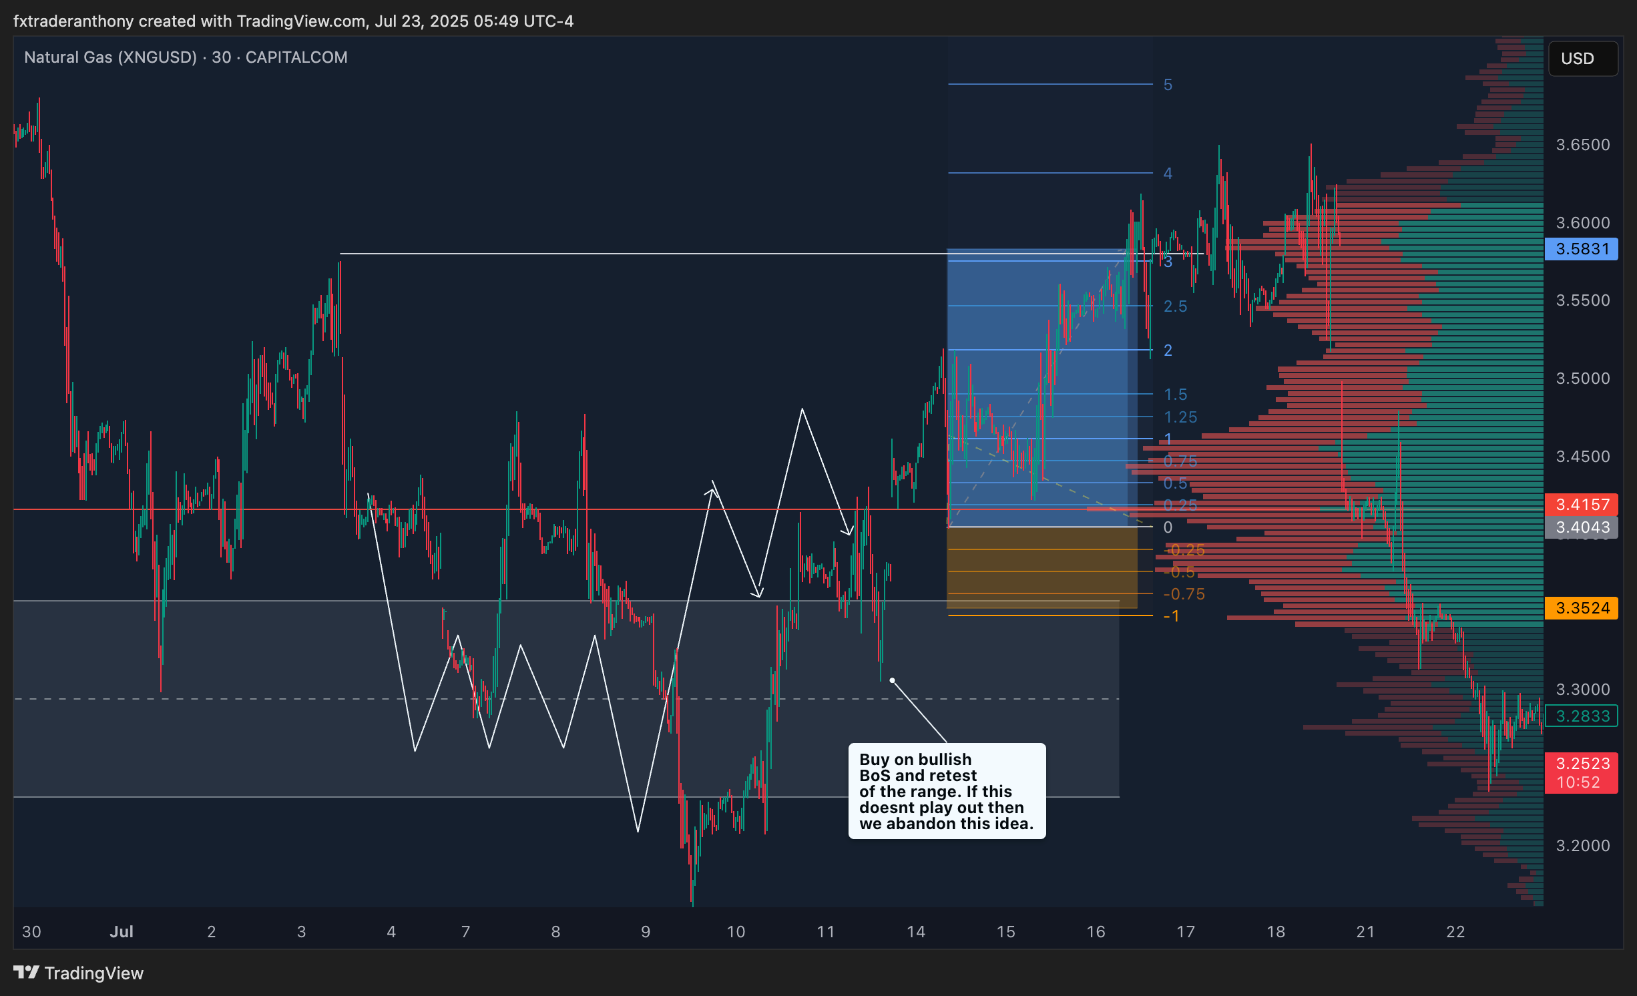Click the Fibonacci level -1 label

tap(1171, 616)
